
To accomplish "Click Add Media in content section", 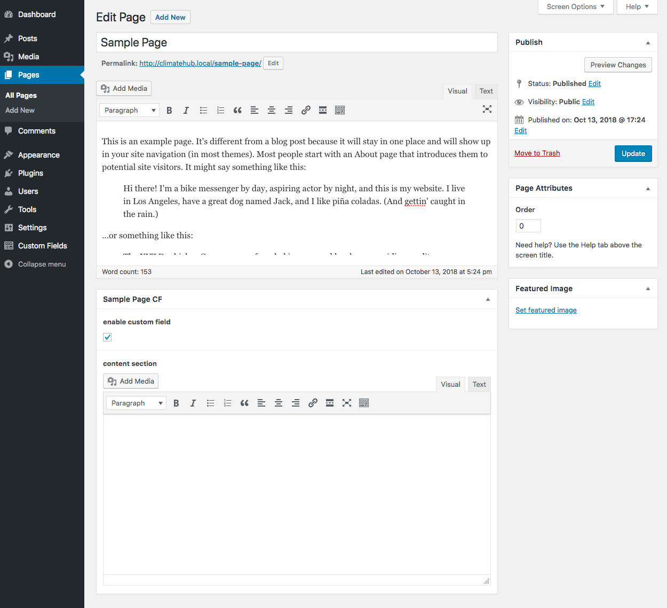I will click(131, 381).
